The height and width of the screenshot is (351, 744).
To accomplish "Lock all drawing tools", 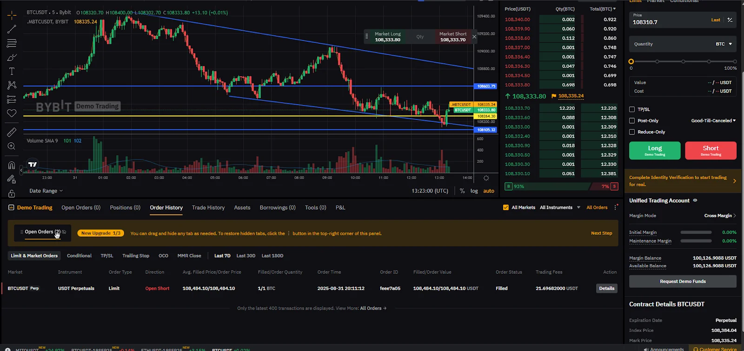I will click(x=12, y=193).
